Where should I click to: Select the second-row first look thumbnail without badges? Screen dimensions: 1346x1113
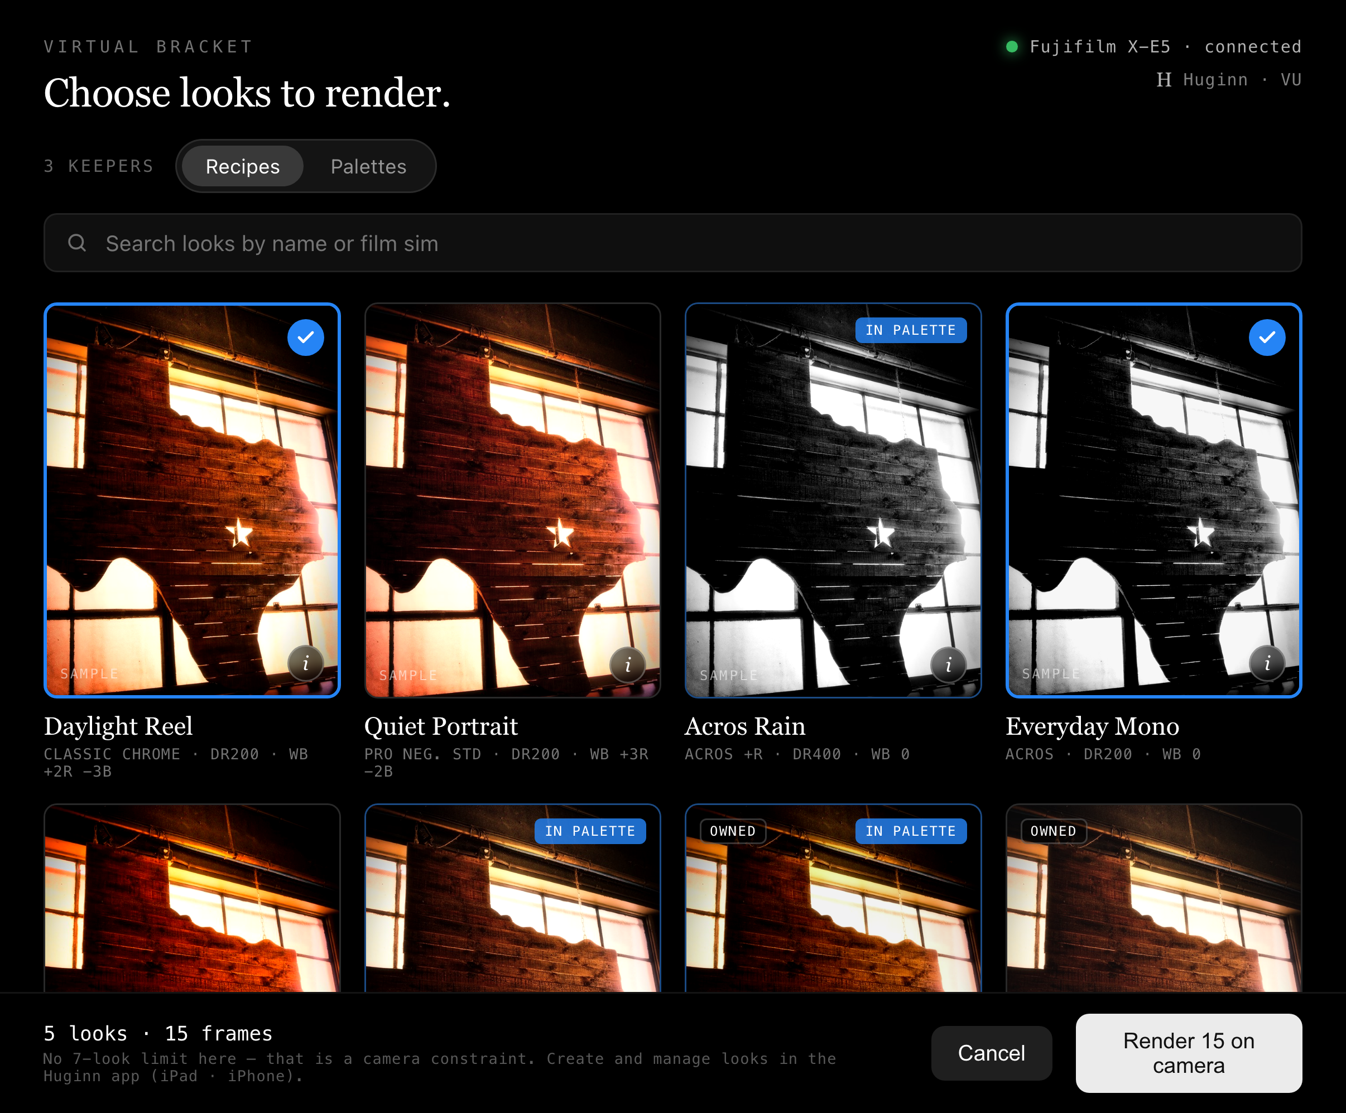(x=193, y=898)
